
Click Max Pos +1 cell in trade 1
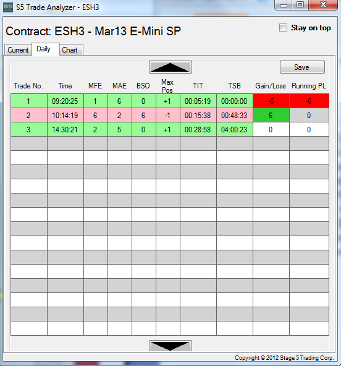pos(167,101)
